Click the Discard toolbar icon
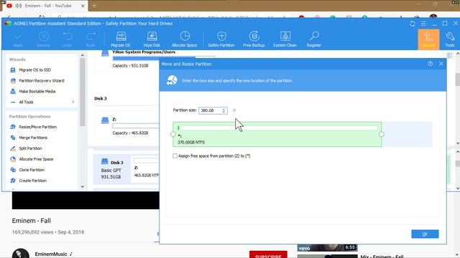The image size is (460, 258). tap(43, 39)
